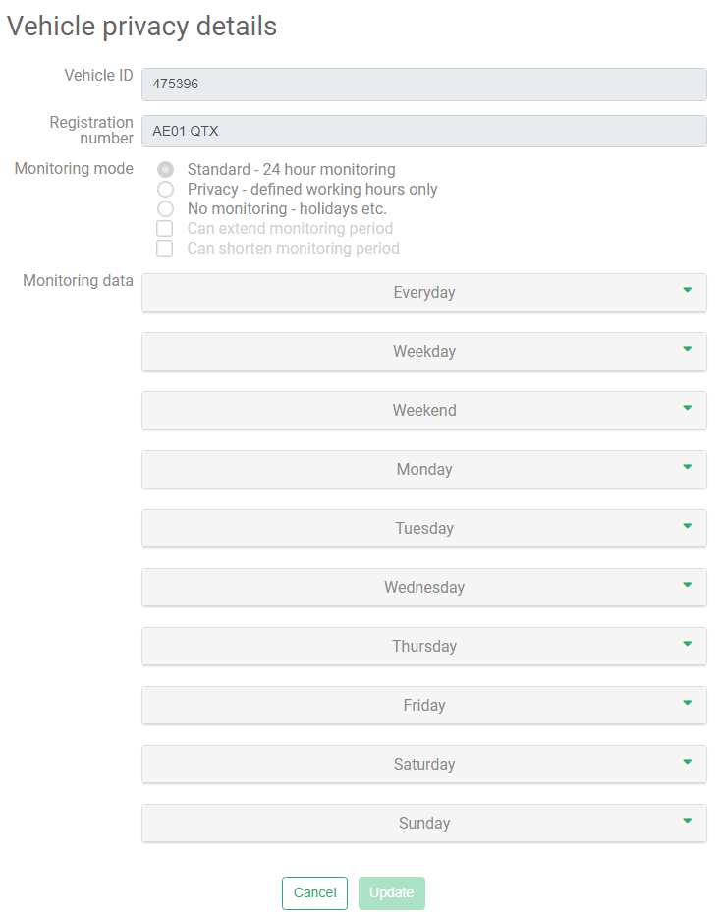This screenshot has width=722, height=918.
Task: Expand the Sunday monitoring section
Action: coord(424,824)
